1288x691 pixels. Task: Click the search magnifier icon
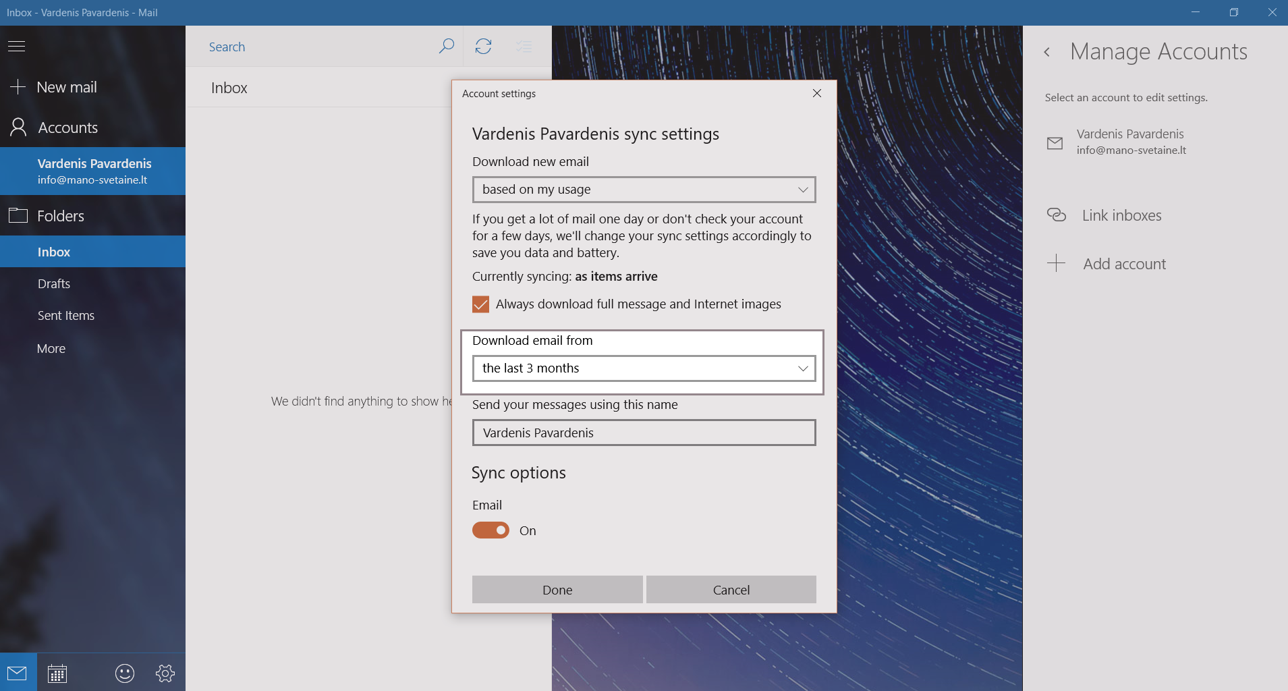446,47
